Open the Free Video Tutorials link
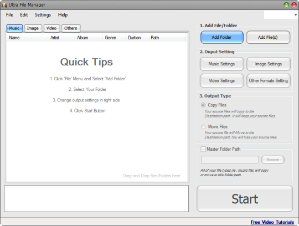Viewport: 299px width, 226px height. (272, 222)
